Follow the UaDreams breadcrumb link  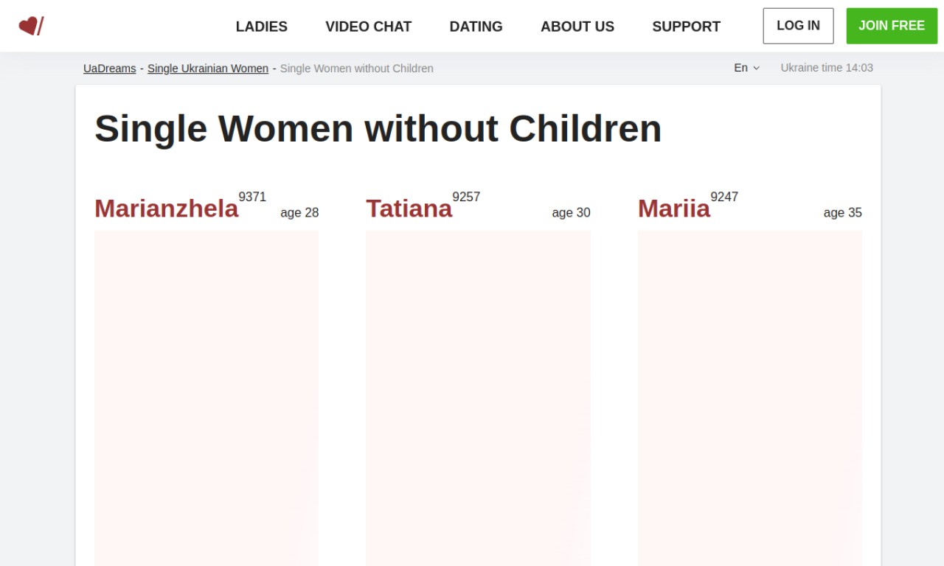pos(109,69)
